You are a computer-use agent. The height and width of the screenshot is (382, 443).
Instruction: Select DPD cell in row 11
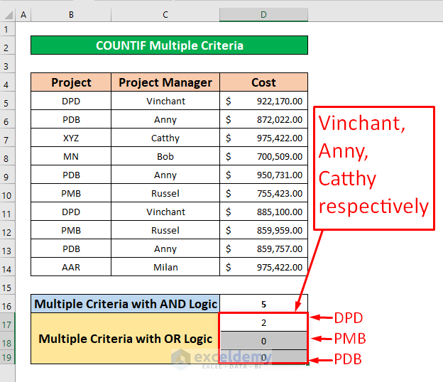click(x=71, y=212)
